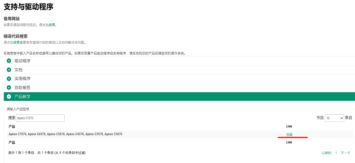The image size is (355, 163).
Task: Click the 支持与驱动程序 page heading
Action: pyautogui.click(x=29, y=7)
